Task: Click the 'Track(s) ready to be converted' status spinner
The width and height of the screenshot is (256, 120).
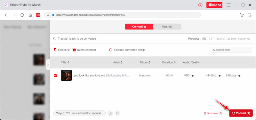Action: coord(55,39)
